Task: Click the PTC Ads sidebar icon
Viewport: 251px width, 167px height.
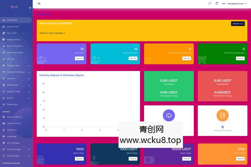Action: tap(4, 59)
